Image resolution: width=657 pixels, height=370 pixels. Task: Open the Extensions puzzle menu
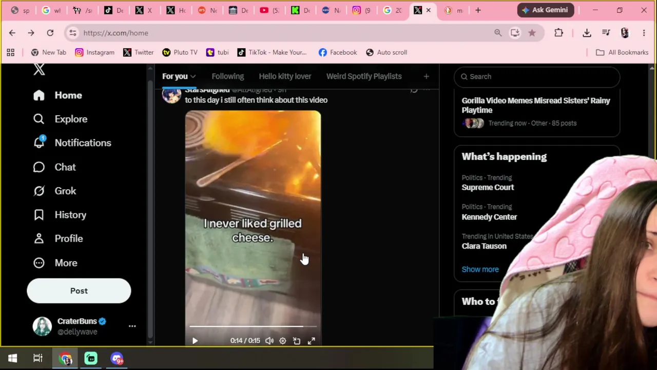(x=558, y=33)
